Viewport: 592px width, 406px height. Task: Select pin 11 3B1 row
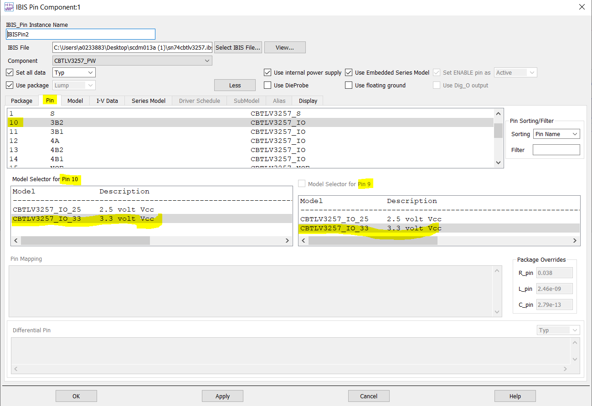251,132
